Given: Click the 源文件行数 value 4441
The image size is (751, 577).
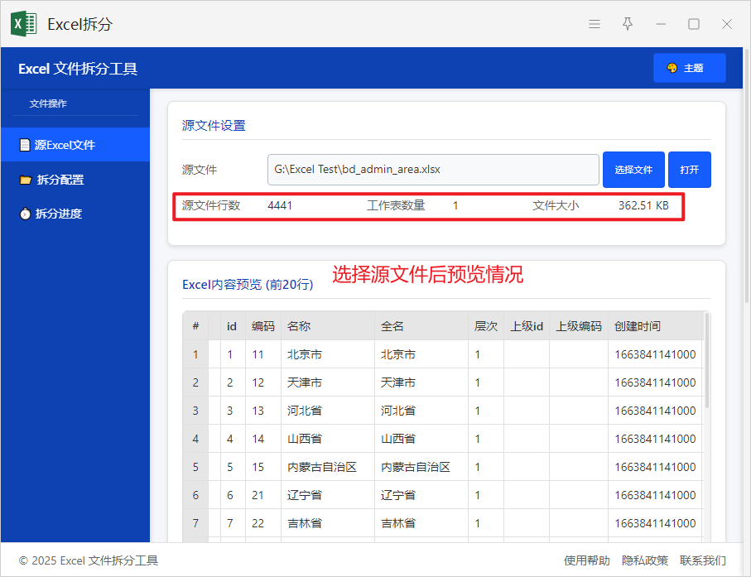Looking at the screenshot, I should (280, 205).
